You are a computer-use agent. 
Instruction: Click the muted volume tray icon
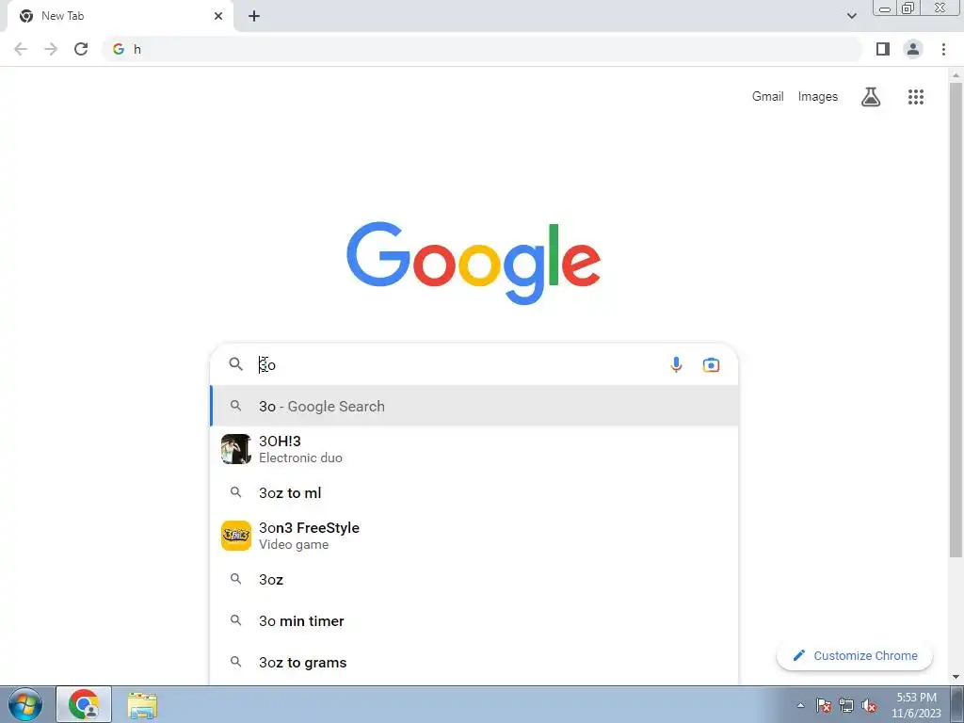click(x=869, y=705)
